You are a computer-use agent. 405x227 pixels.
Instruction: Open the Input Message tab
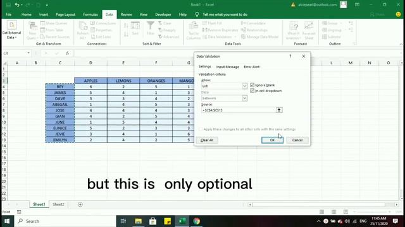click(228, 67)
